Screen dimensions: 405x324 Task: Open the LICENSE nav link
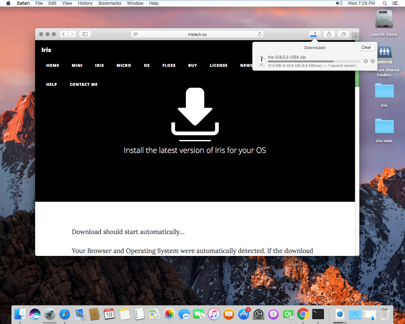pyautogui.click(x=218, y=66)
